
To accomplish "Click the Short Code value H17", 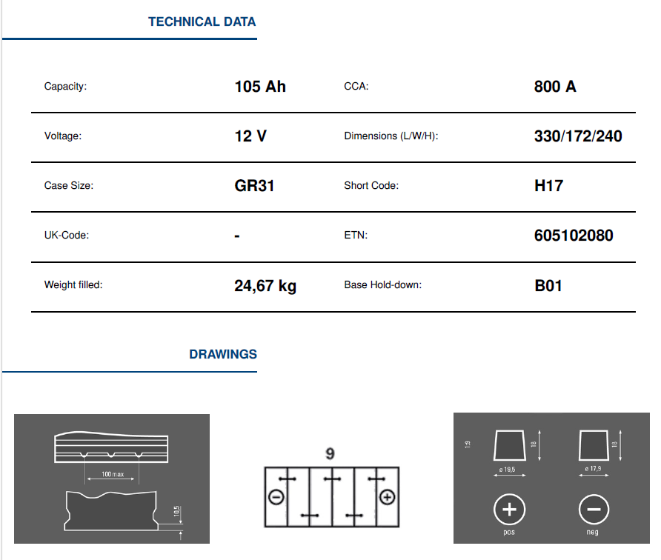I will (549, 185).
